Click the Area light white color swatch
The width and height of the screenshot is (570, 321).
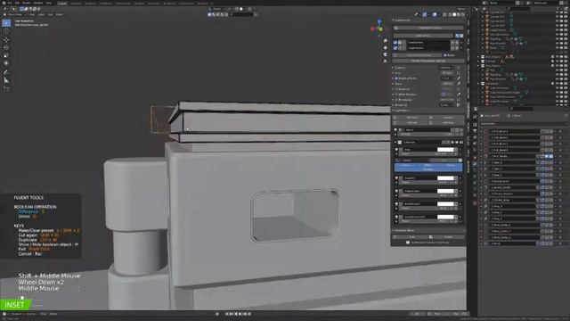pos(445,149)
